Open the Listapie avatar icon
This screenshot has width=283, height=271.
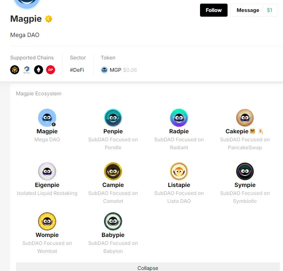(179, 171)
